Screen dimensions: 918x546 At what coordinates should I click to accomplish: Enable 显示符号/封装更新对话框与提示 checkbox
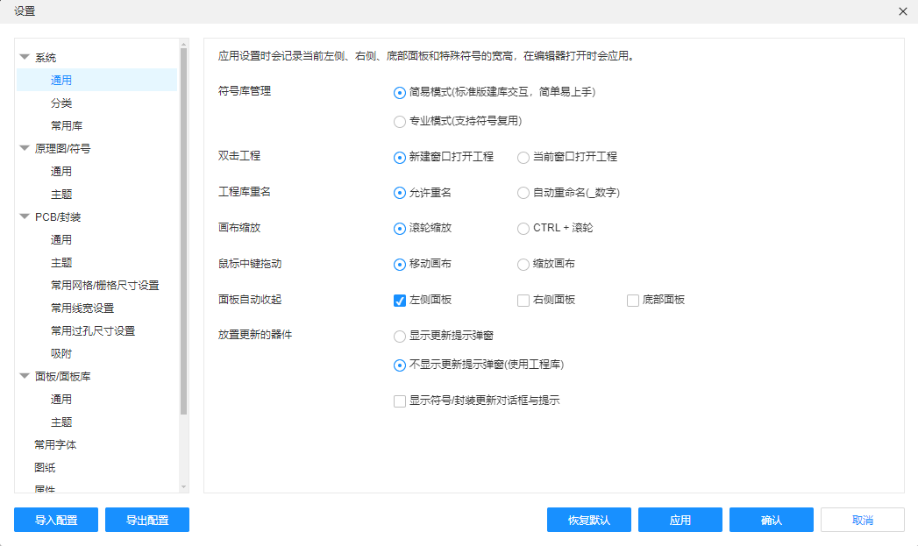click(400, 401)
